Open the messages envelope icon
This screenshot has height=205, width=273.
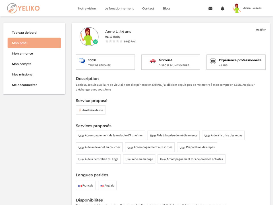[210, 8]
